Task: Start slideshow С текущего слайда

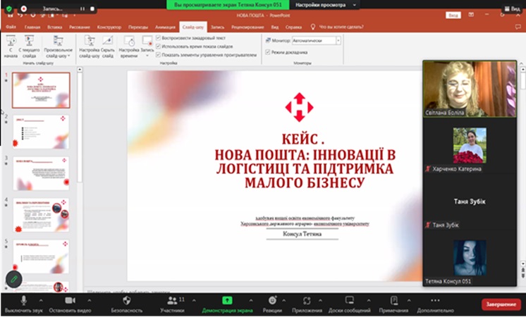Action: 29,46
